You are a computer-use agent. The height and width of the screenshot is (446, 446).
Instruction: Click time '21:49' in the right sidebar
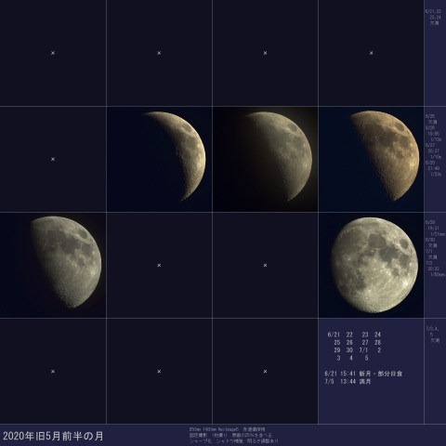point(434,168)
